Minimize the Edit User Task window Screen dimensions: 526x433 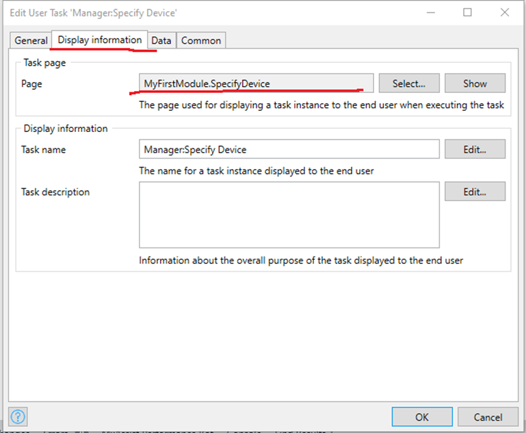pos(431,13)
